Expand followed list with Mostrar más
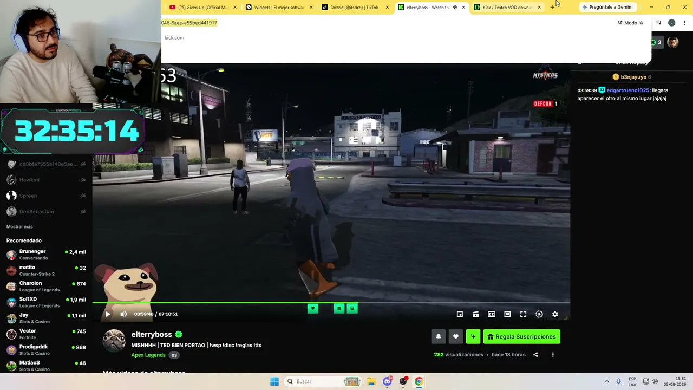 click(x=19, y=227)
